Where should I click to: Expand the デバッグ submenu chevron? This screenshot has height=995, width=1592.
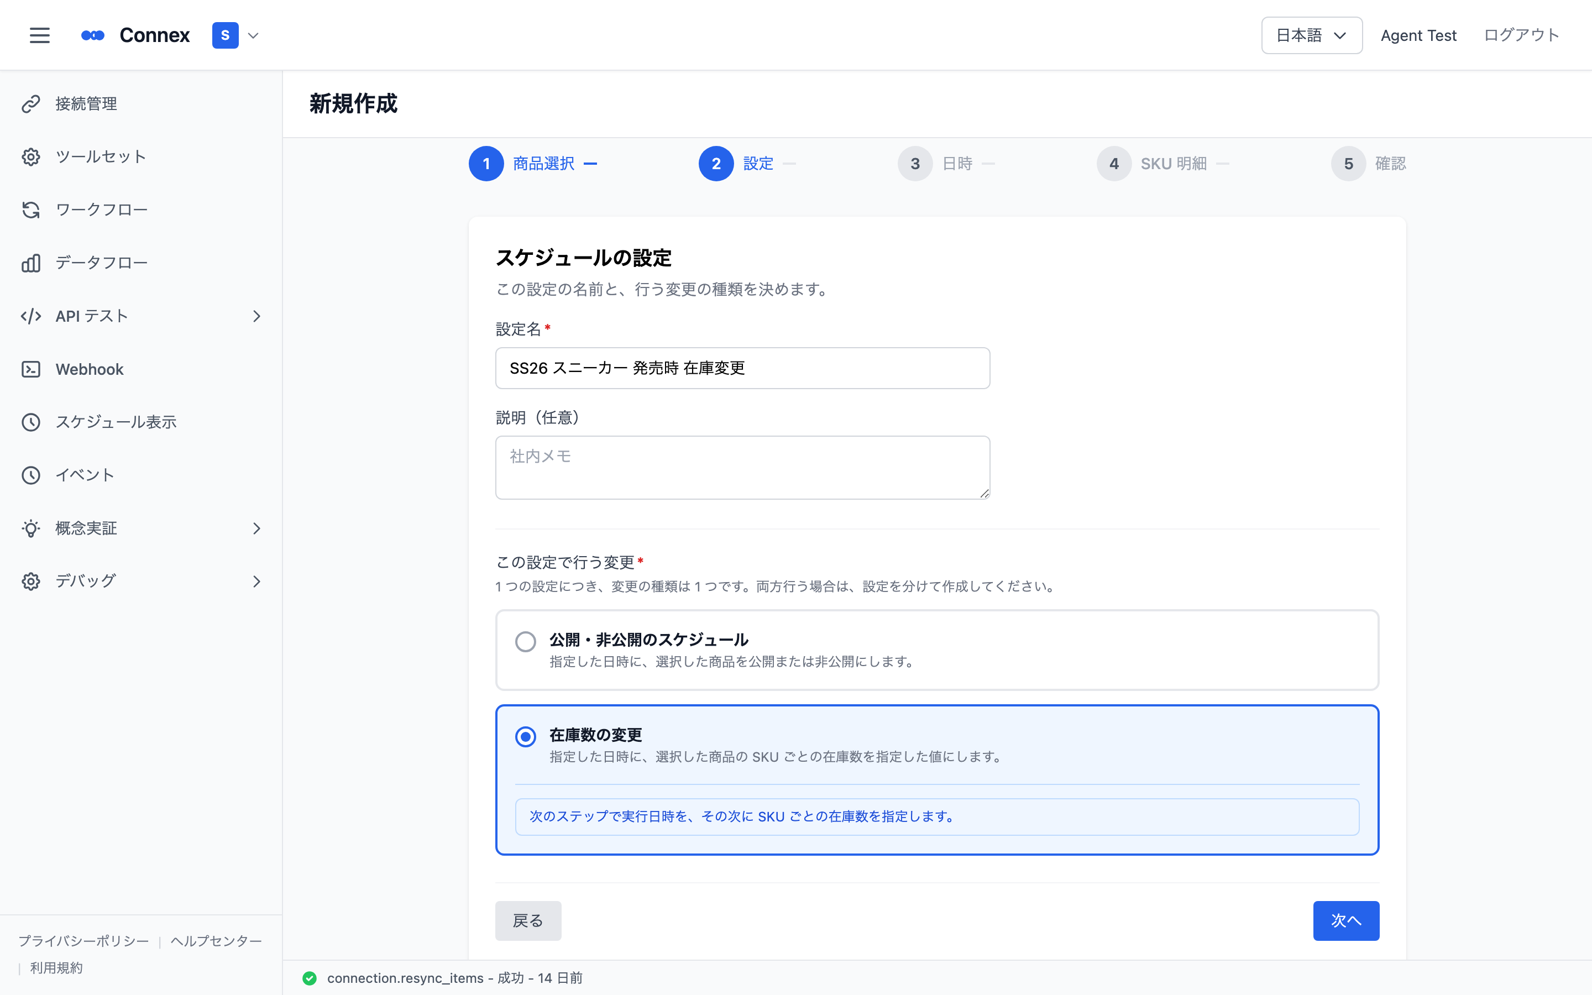256,582
